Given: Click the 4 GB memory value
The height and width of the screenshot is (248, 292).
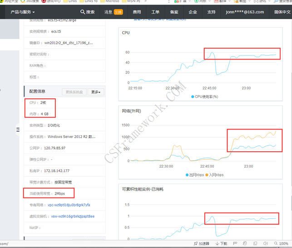Looking at the screenshot, I should pos(45,114).
